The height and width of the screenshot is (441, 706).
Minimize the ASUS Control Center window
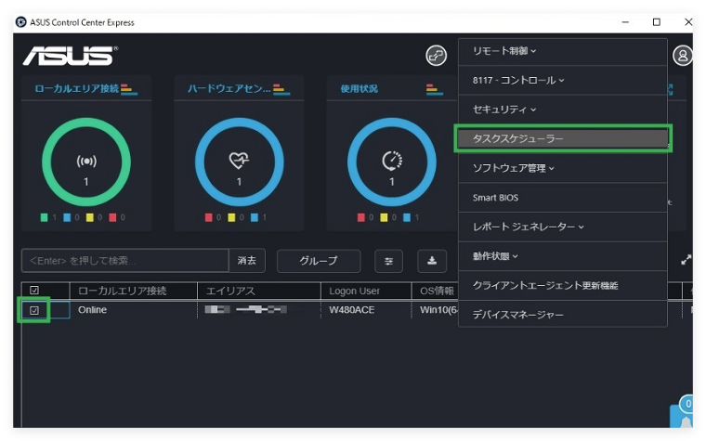click(625, 22)
